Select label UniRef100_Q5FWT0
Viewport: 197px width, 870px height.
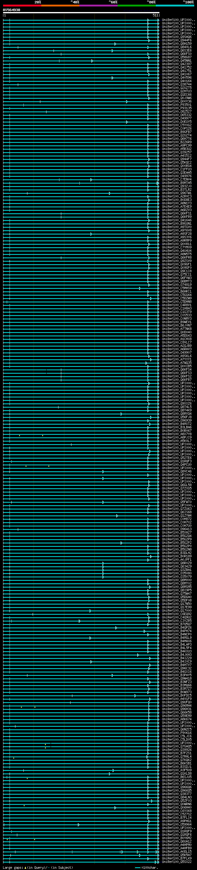[x=177, y=502]
